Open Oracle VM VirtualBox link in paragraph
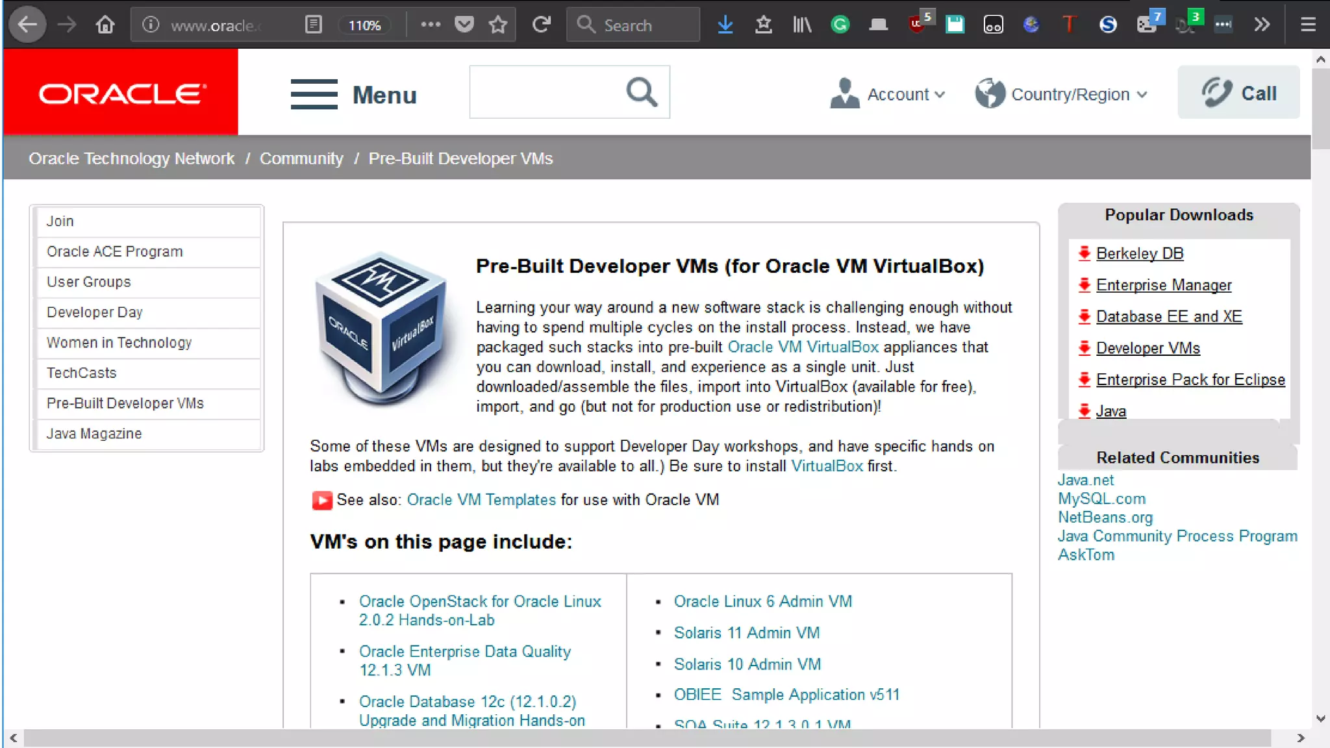This screenshot has height=748, width=1330. (x=803, y=347)
